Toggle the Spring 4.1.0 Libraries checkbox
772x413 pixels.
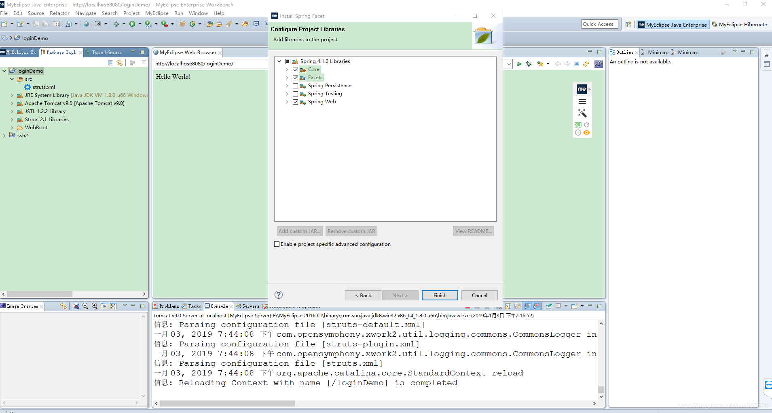288,61
